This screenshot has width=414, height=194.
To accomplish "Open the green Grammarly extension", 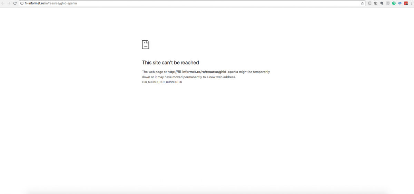I will 394,3.
